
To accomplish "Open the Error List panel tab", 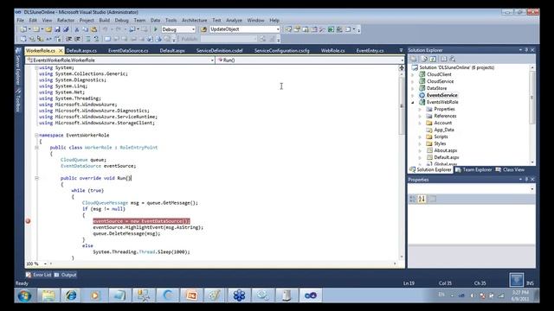I will pos(38,275).
